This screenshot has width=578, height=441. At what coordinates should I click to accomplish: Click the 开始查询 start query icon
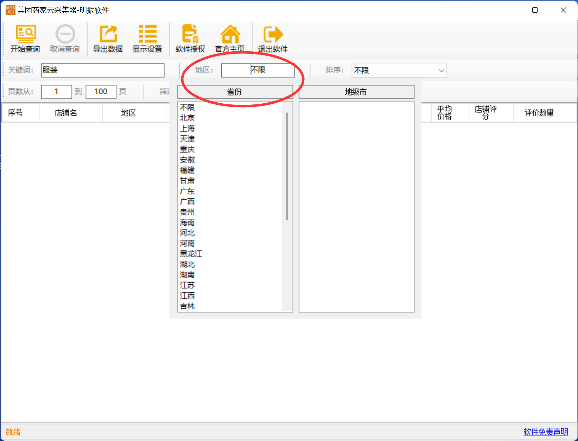[25, 39]
